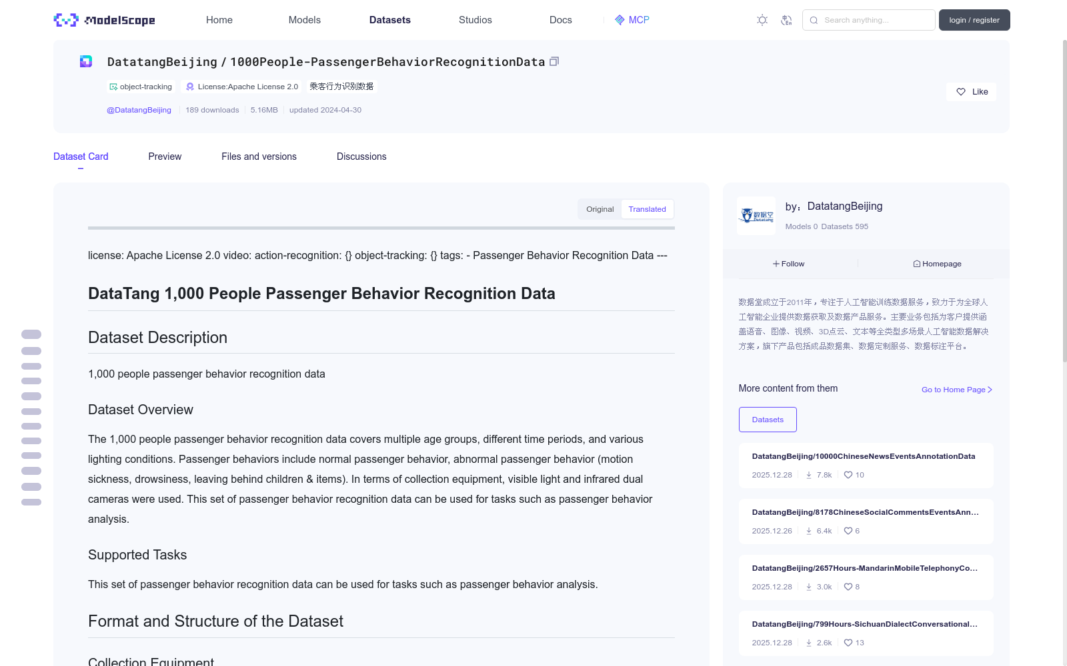Viewport: 1067px width, 666px height.
Task: Select the Dataset Card tab
Action: [x=81, y=157]
